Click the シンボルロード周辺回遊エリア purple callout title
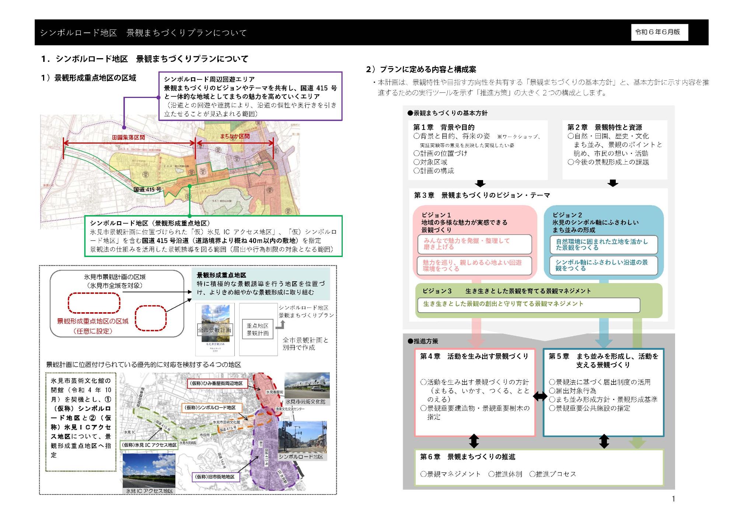Screen dimensions: 737x521 pos(209,79)
